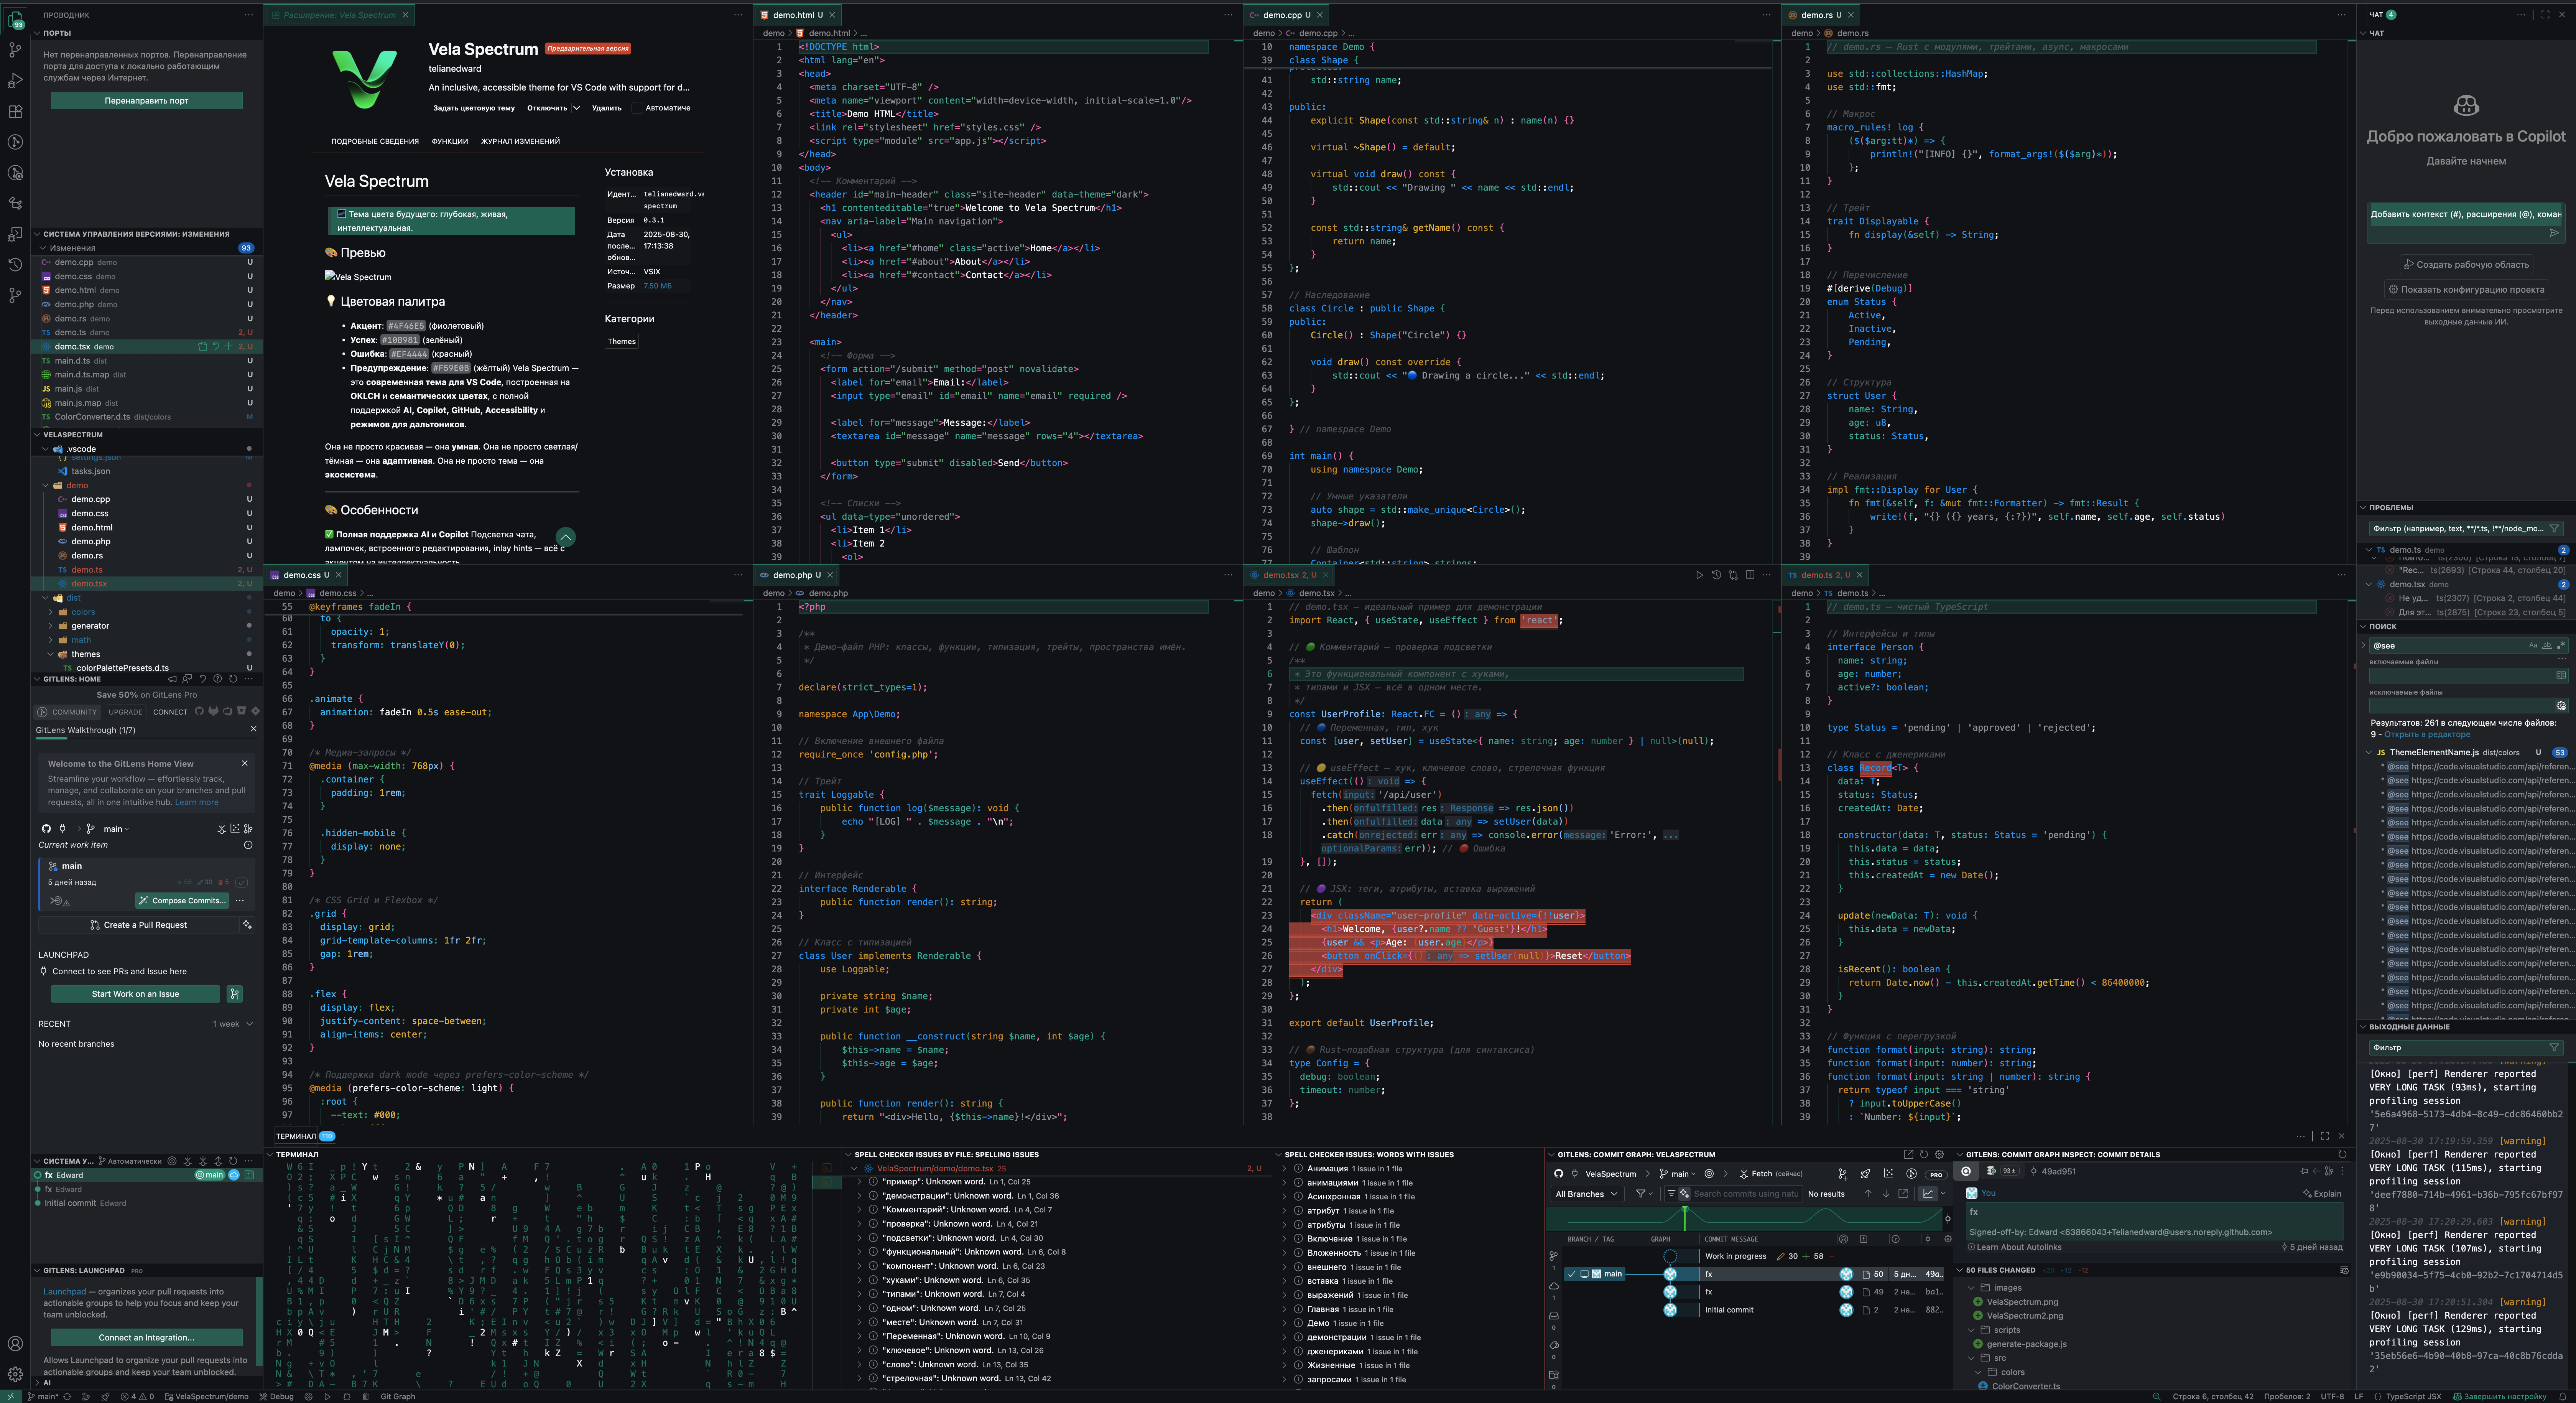Open filter options in Problems panel
2576x1403 pixels.
2554,528
